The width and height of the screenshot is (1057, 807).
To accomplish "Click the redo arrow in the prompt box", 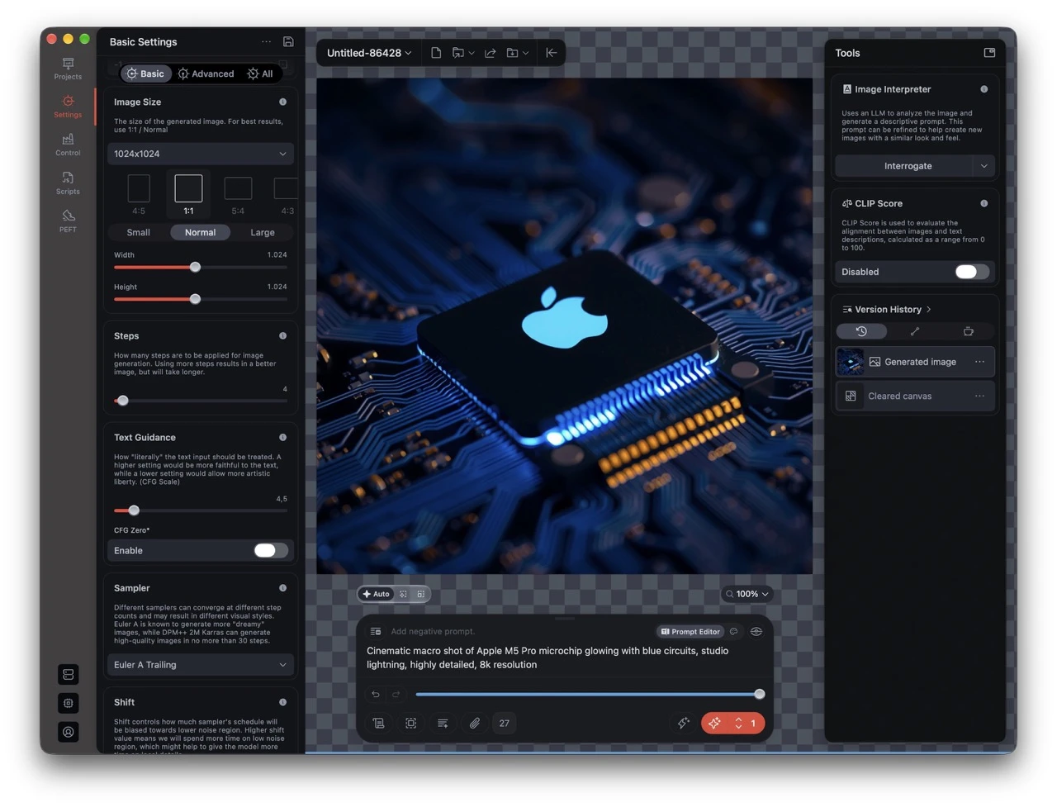I will coord(396,694).
